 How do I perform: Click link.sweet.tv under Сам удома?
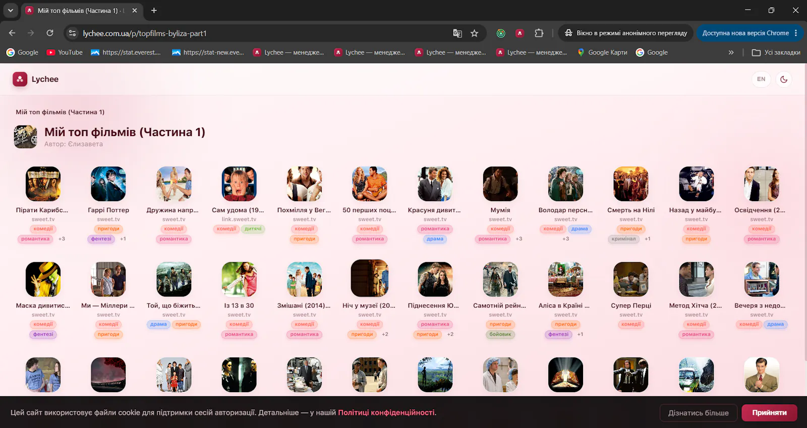pos(239,219)
